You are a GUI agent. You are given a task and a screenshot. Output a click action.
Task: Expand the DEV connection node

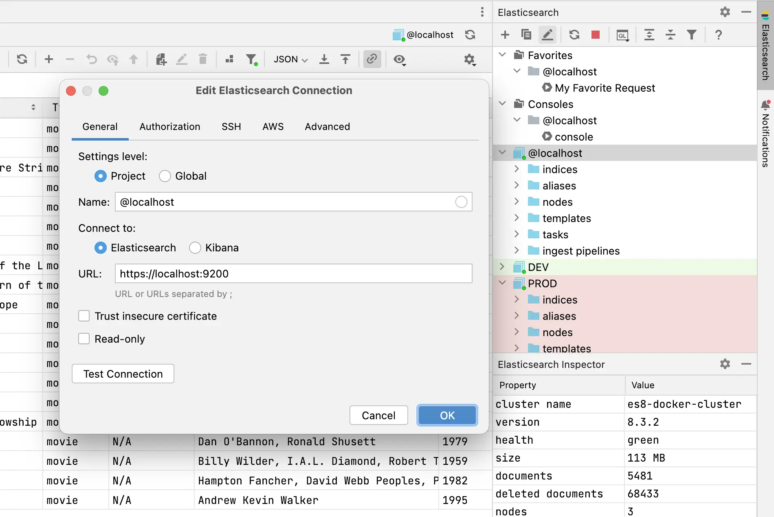pos(503,266)
